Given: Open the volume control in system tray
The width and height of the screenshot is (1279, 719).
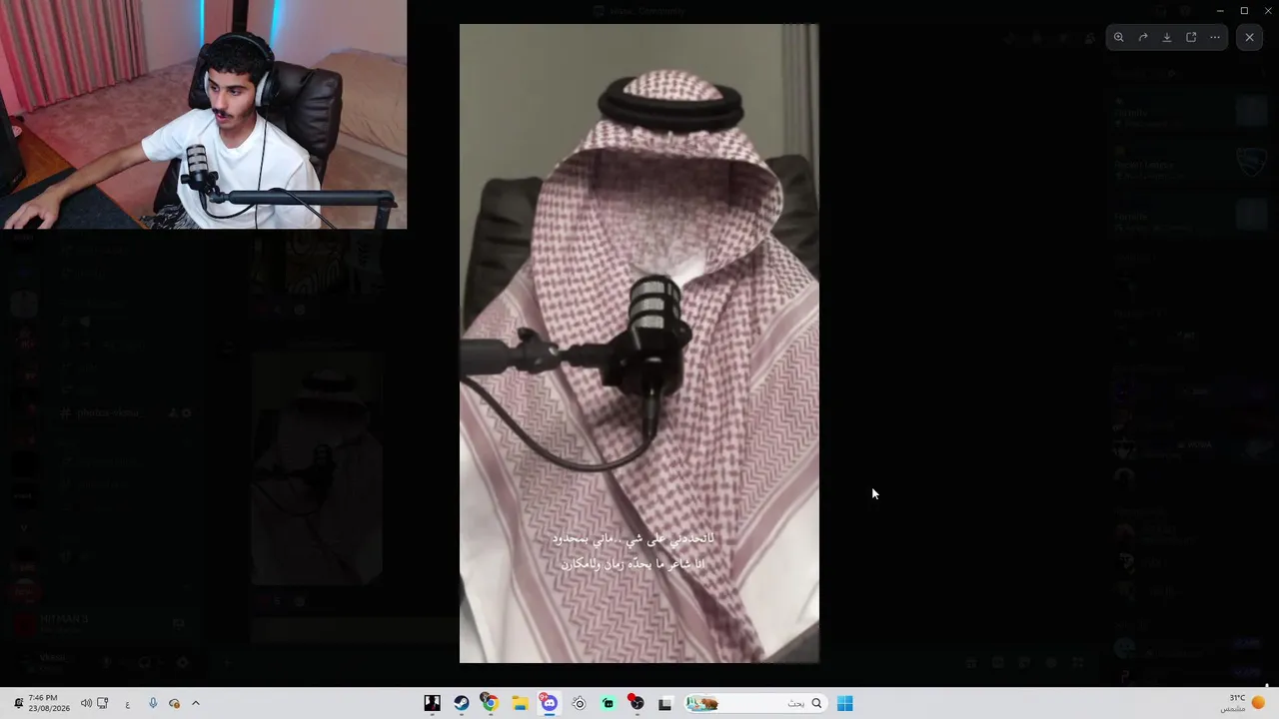Looking at the screenshot, I should [86, 703].
